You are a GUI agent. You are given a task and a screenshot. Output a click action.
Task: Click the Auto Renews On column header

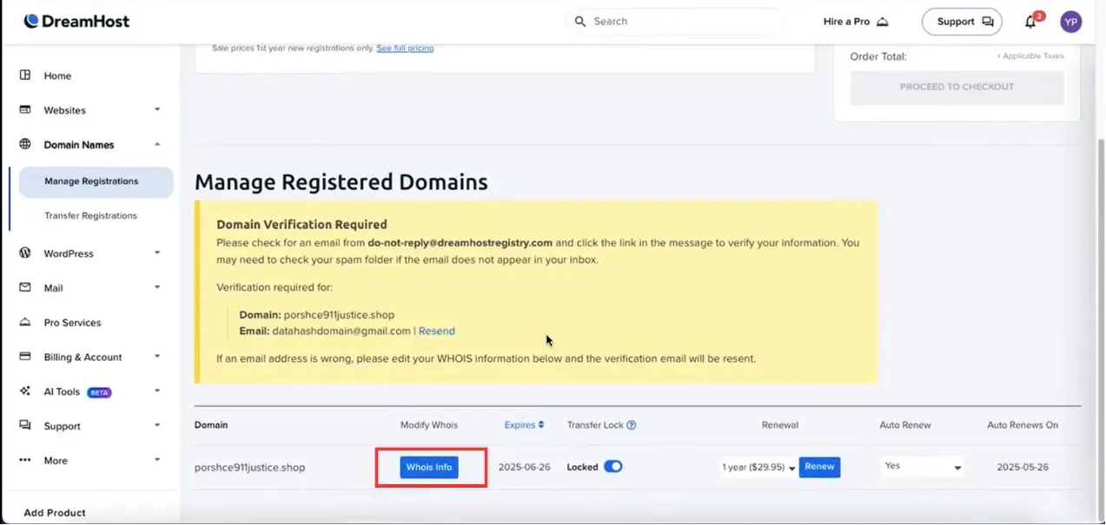point(1023,425)
